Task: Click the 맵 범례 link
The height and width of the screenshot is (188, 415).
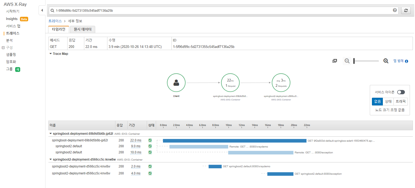Action: (x=399, y=61)
